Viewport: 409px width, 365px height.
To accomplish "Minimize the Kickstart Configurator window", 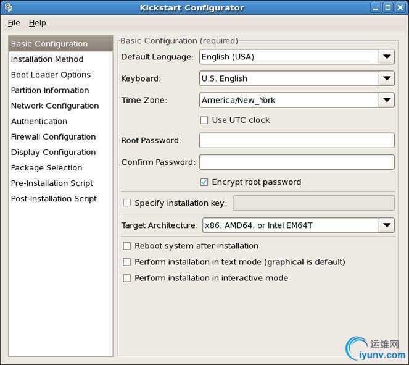I will tap(376, 7).
